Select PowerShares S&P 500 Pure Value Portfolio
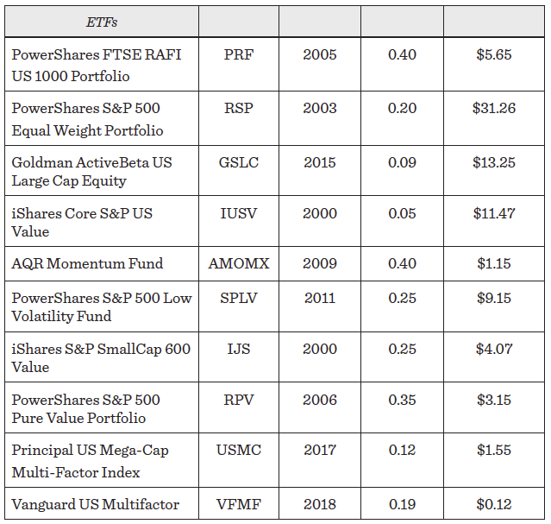551x524 pixels. click(86, 408)
